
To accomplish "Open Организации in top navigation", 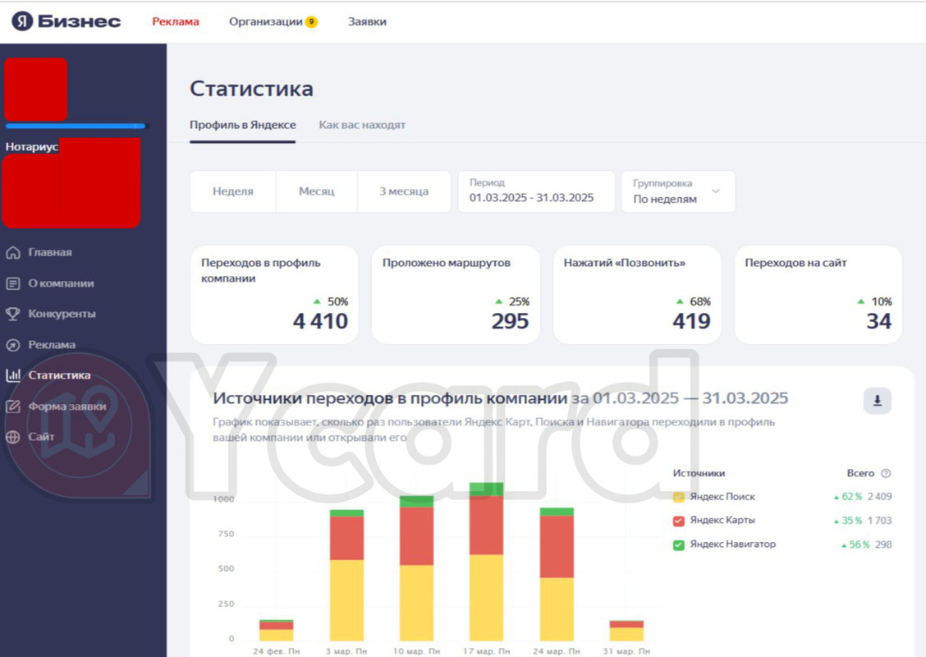I will click(266, 22).
